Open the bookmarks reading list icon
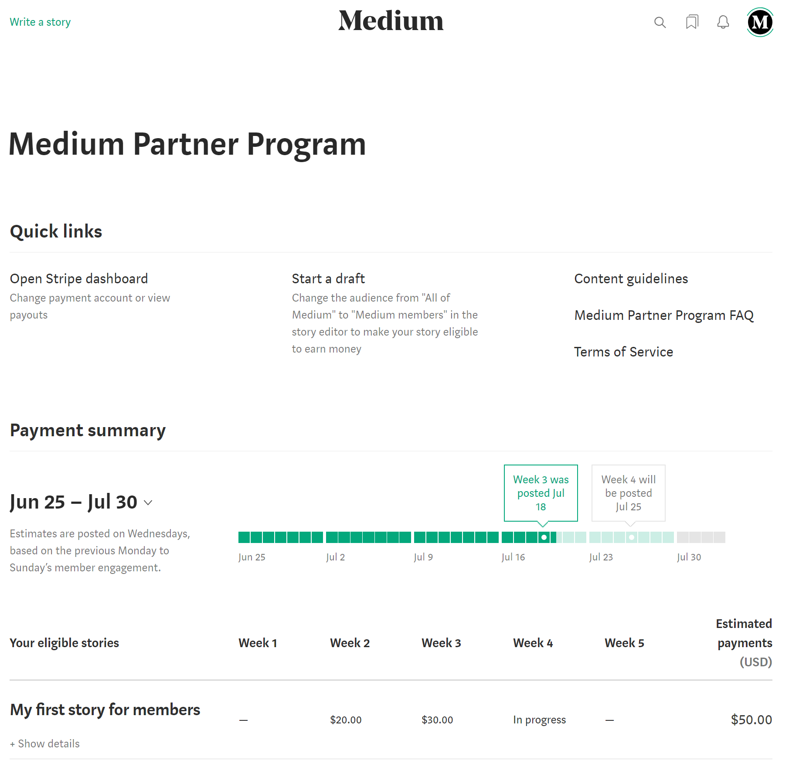 (x=692, y=22)
